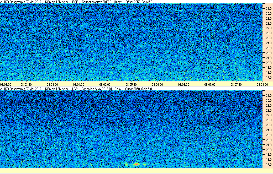This screenshot has width=273, height=174.
Task: Click the LCP polarization label in the header
Action: 75,89
